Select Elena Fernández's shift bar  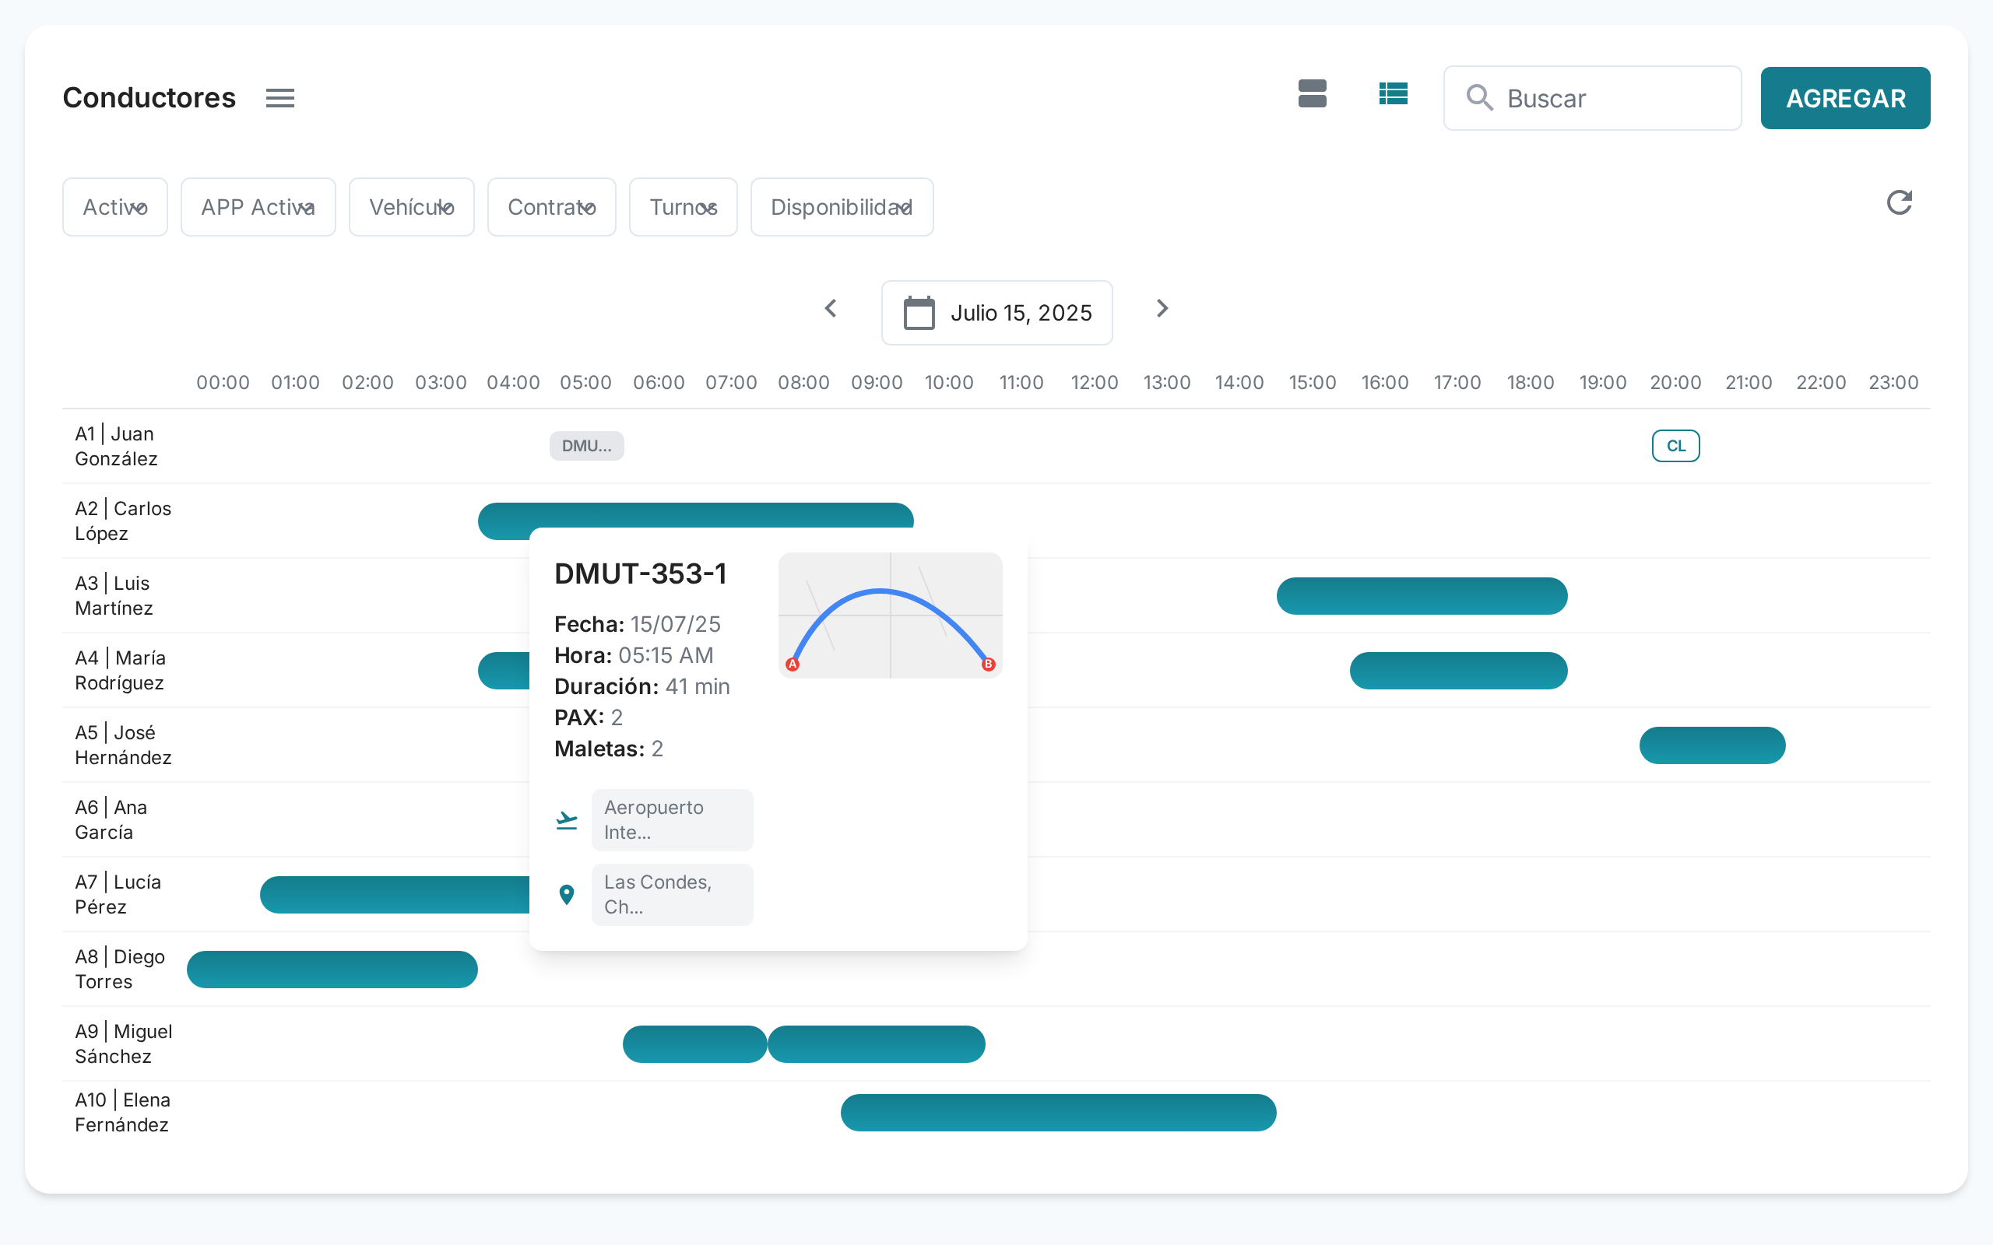[1057, 1113]
